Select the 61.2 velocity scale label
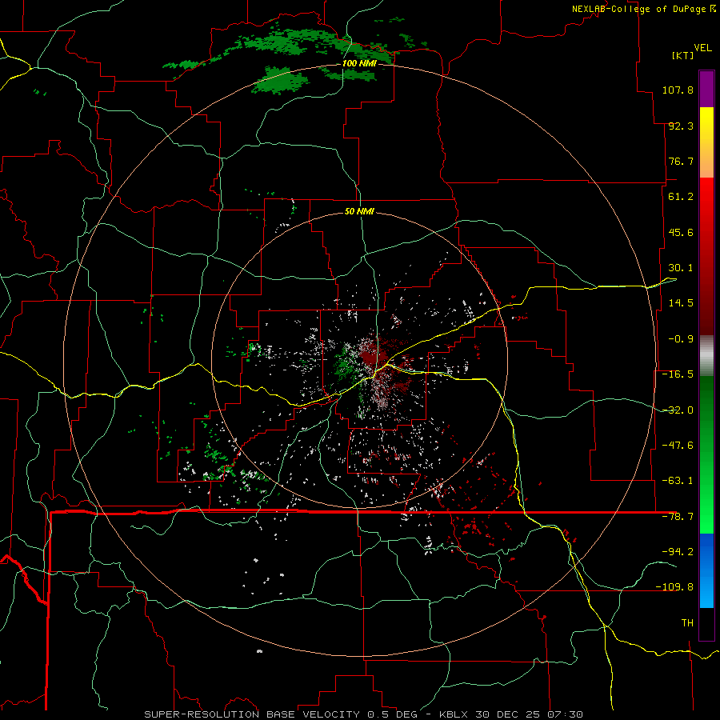Image resolution: width=720 pixels, height=720 pixels. 681,197
